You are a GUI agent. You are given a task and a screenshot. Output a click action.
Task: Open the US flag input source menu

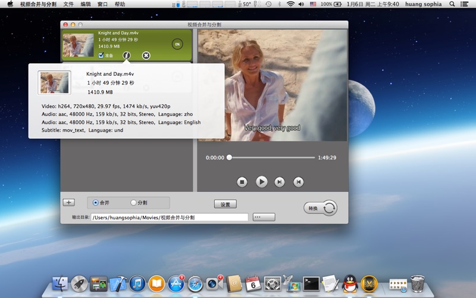pyautogui.click(x=313, y=4)
